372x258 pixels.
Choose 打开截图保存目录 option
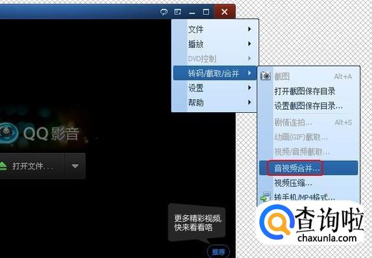tap(308, 91)
